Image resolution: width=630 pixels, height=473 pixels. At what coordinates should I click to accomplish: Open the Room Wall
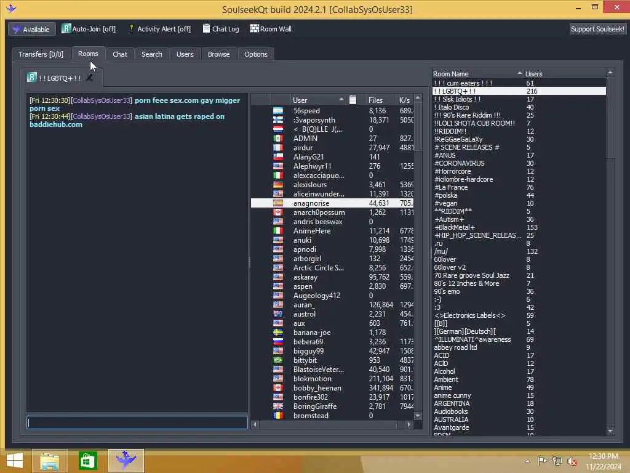point(271,29)
